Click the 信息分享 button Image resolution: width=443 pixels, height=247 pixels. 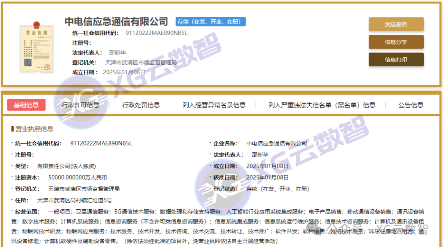click(396, 42)
